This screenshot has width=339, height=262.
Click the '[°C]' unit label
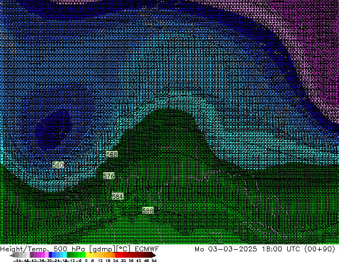pos(123,249)
